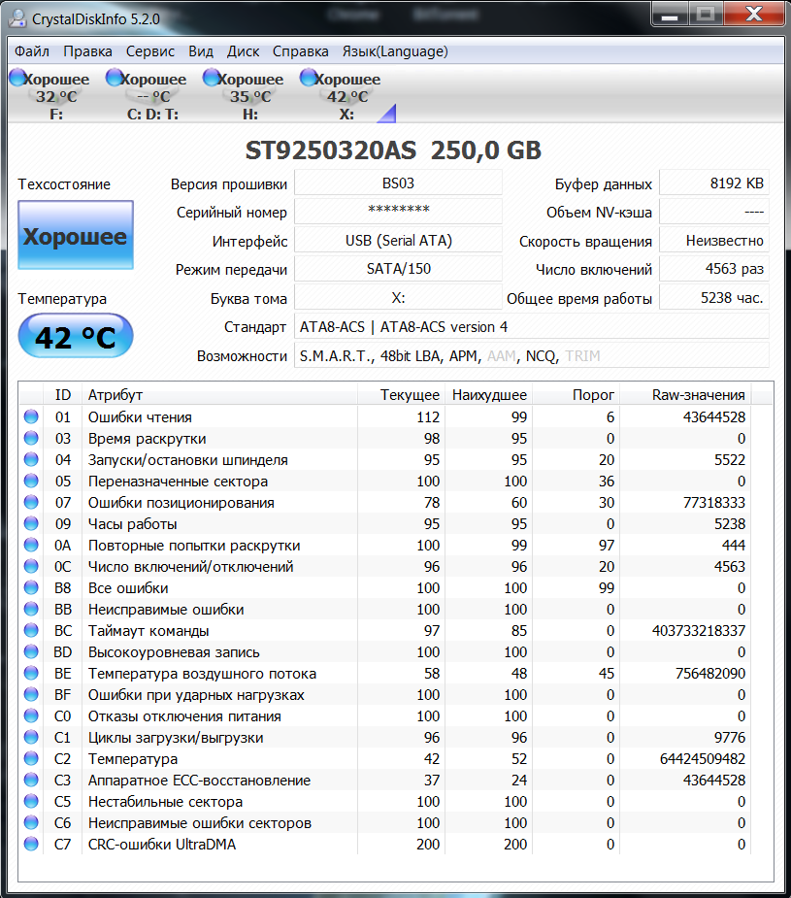Click the 8192 KB buffer size field
Viewport: 791px width, 898px height.
[x=714, y=183]
